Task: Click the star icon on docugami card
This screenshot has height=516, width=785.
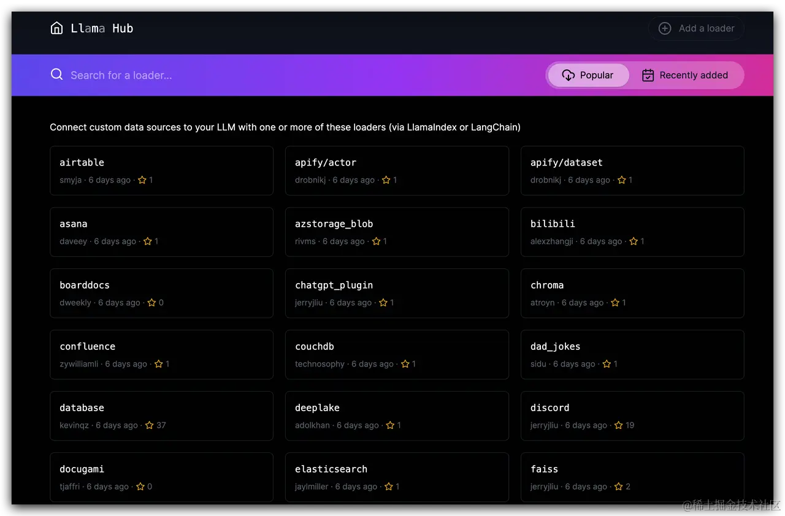Action: pos(140,487)
